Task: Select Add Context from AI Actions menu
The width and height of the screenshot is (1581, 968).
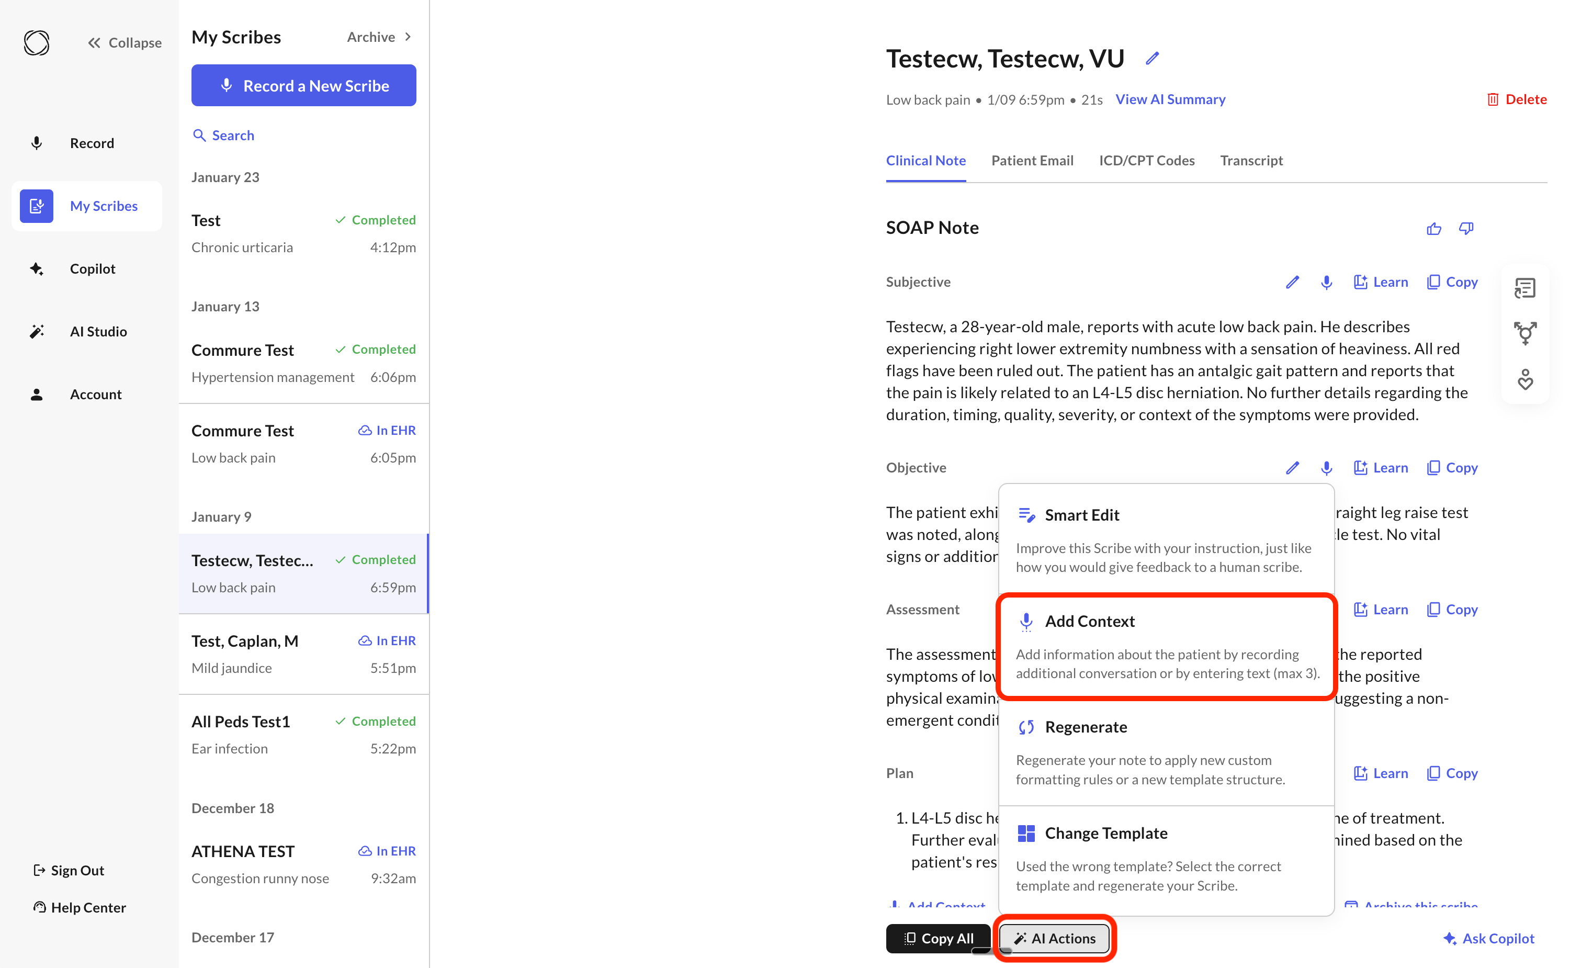Action: tap(1167, 646)
